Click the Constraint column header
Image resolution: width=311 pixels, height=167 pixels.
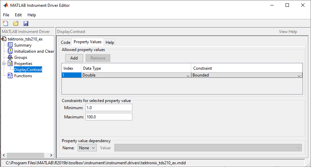pyautogui.click(x=246, y=68)
